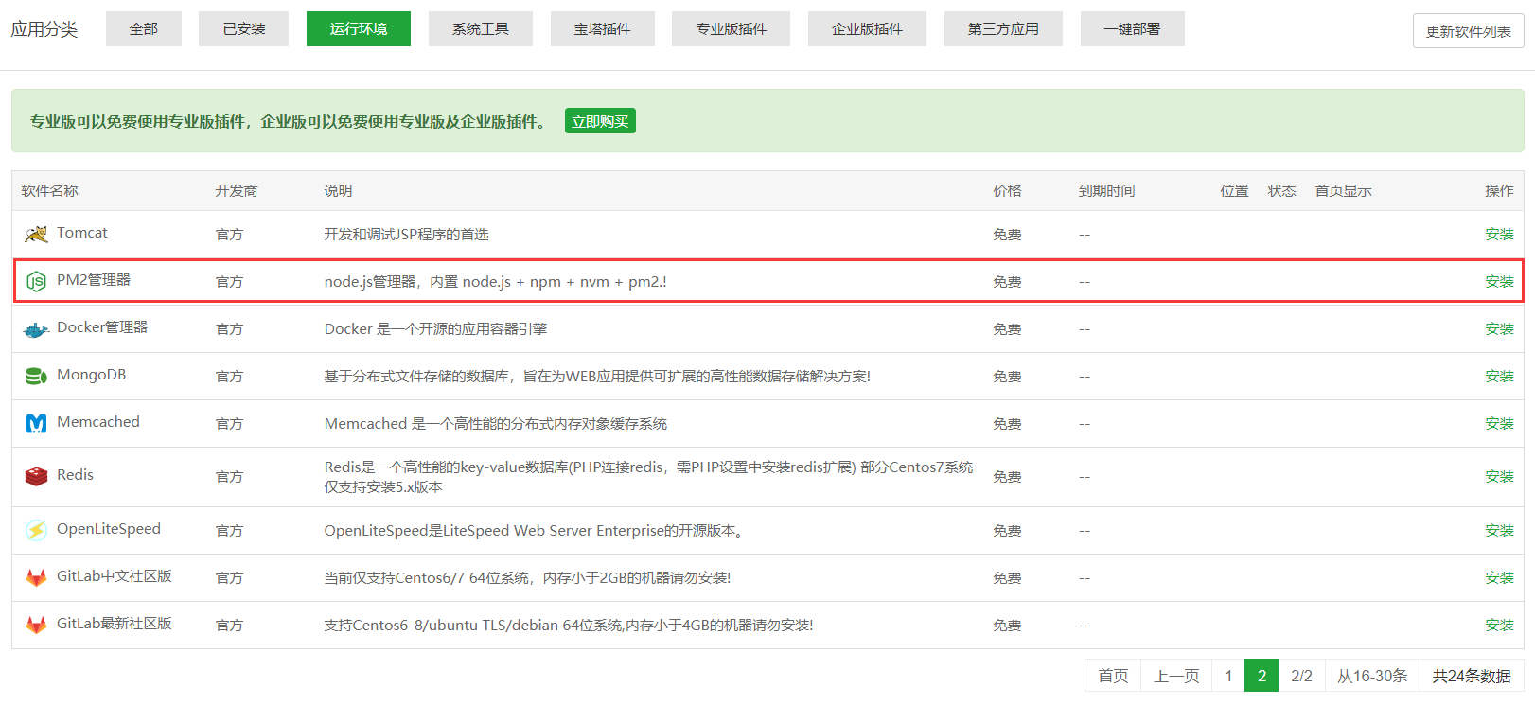Screen dimensions: 1535x705
Task: Select current page 2 in pagination
Action: pyautogui.click(x=1262, y=676)
